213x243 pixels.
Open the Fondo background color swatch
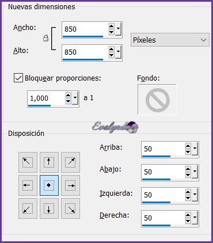[x=157, y=100]
